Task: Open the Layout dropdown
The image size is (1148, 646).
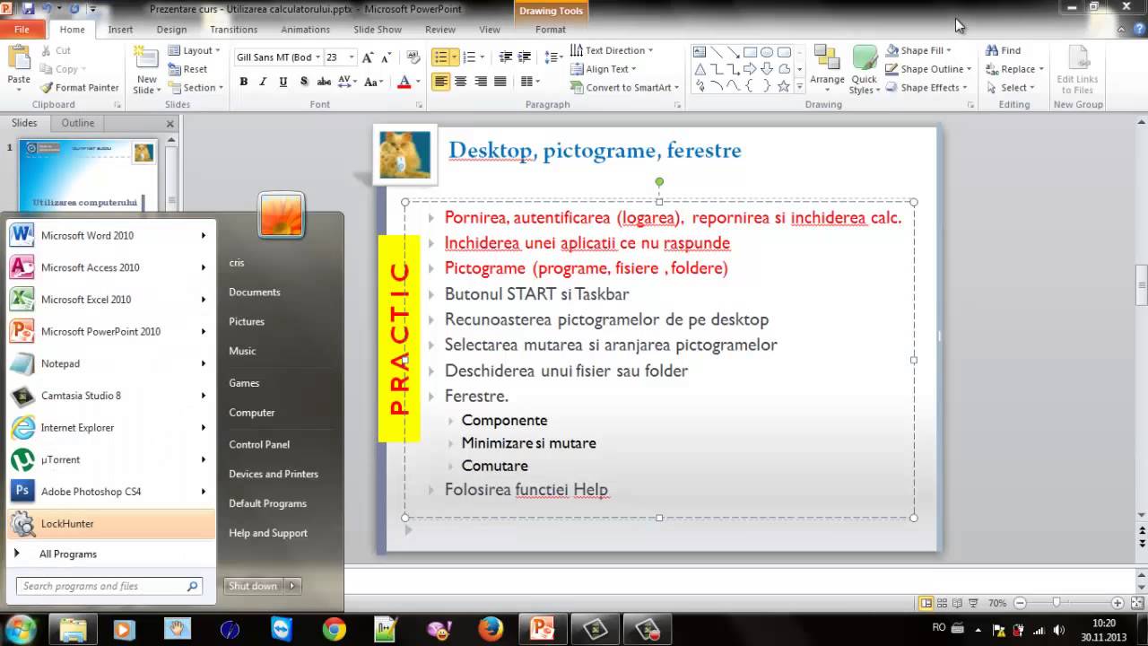Action: pos(194,50)
